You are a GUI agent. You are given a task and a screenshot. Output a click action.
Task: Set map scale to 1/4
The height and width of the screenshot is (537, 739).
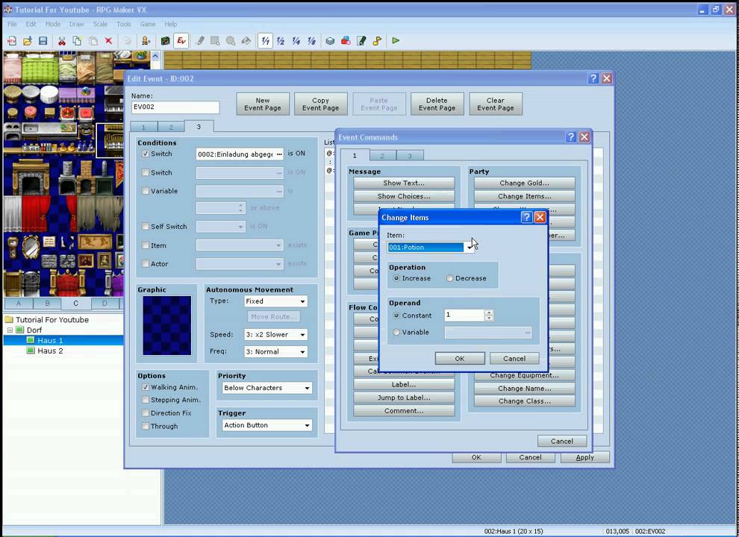click(296, 41)
